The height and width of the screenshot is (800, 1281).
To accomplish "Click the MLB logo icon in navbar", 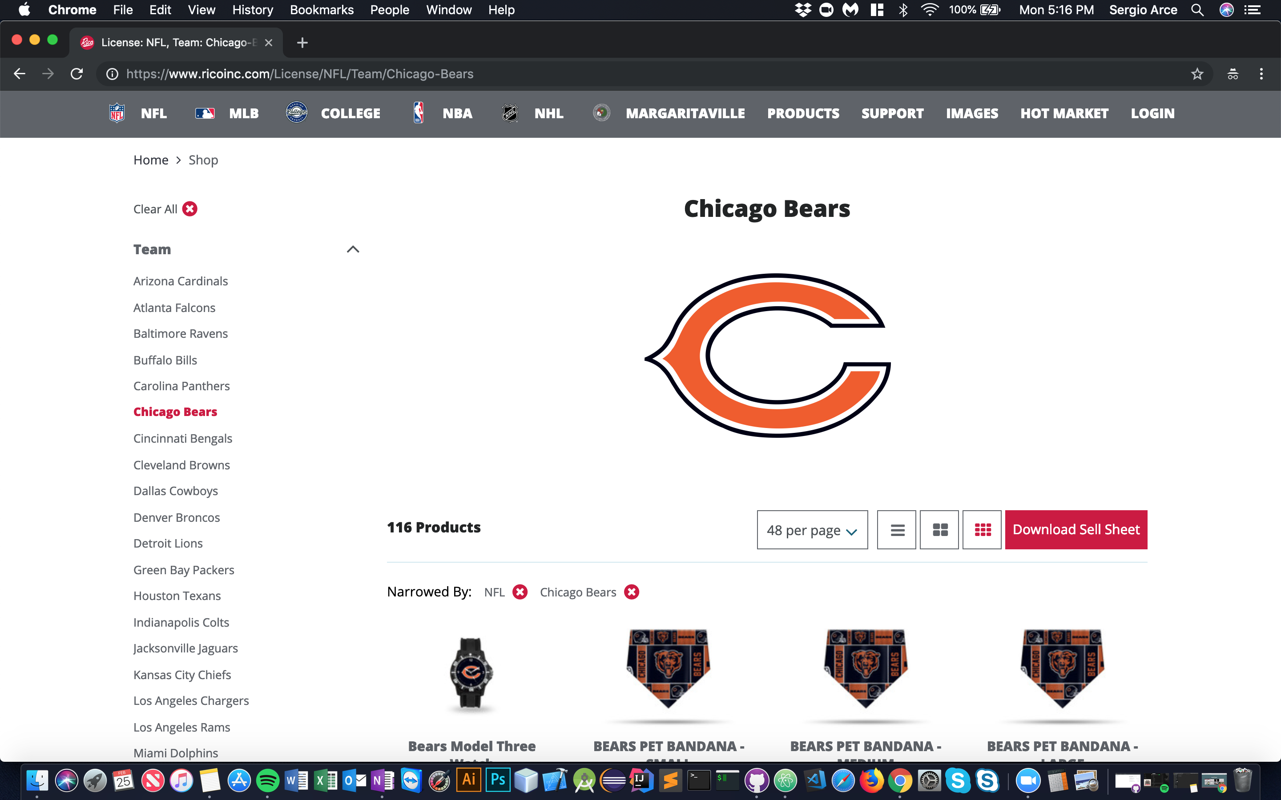I will pyautogui.click(x=205, y=113).
